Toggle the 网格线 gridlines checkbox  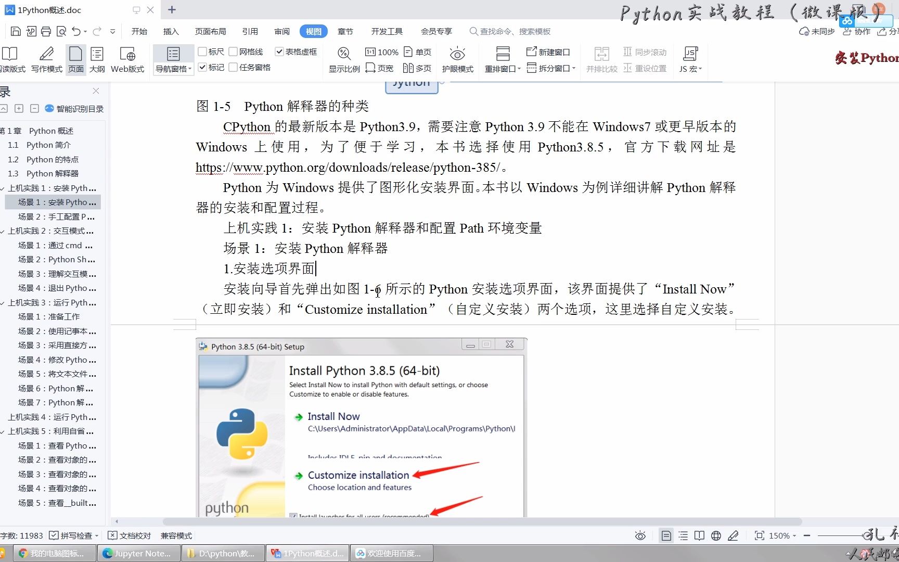[x=234, y=51]
